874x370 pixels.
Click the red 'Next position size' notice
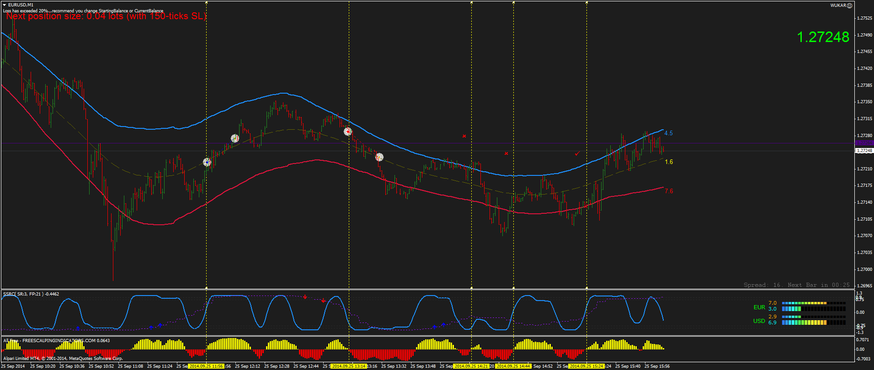[106, 16]
